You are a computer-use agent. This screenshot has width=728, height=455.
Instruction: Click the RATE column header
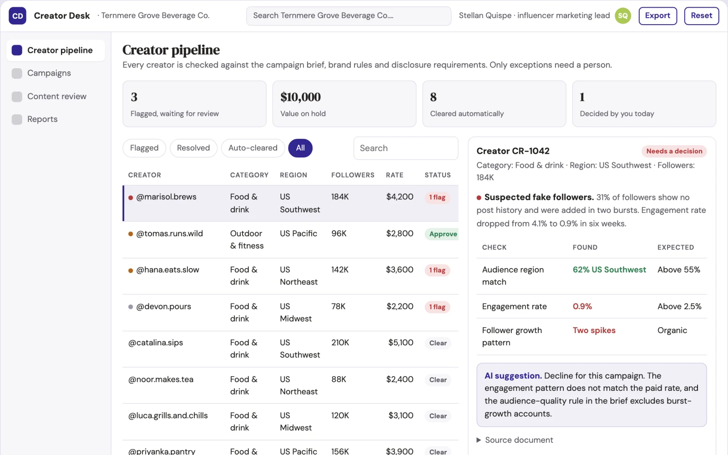tap(394, 175)
